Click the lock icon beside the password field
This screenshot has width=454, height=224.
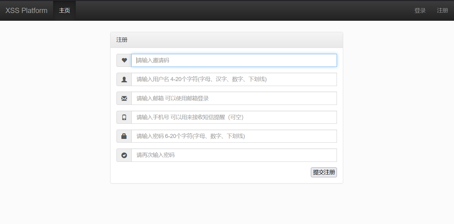pos(124,136)
